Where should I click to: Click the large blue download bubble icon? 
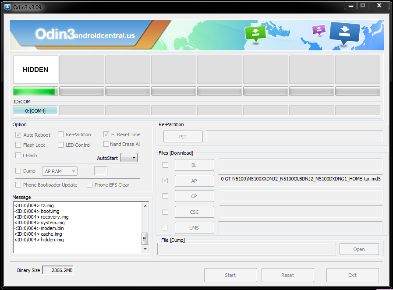pos(345,34)
